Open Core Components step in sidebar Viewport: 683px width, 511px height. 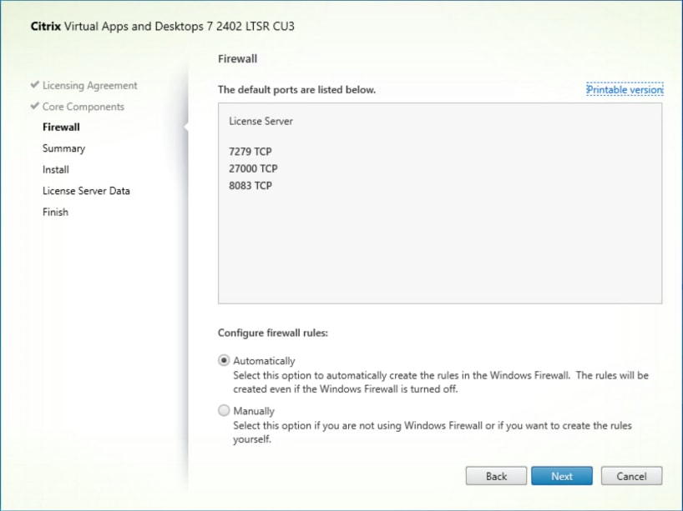[x=83, y=107]
